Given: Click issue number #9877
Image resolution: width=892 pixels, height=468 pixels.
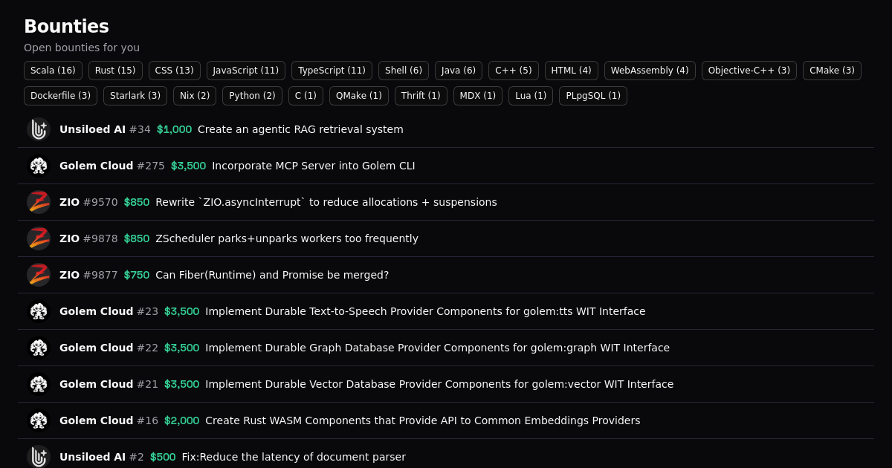Looking at the screenshot, I should tap(100, 275).
